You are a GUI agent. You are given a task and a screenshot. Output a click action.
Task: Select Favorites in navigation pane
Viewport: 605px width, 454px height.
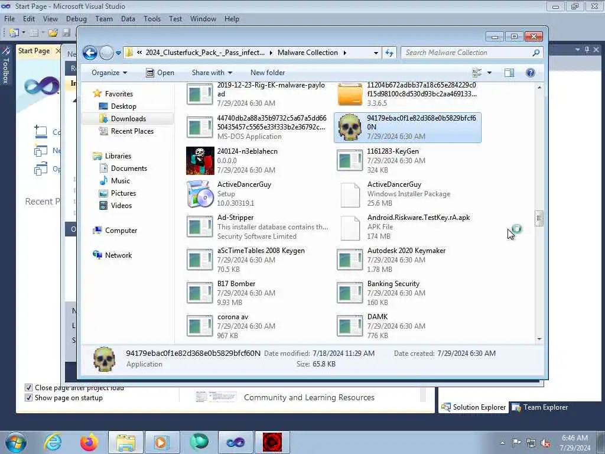(x=113, y=94)
